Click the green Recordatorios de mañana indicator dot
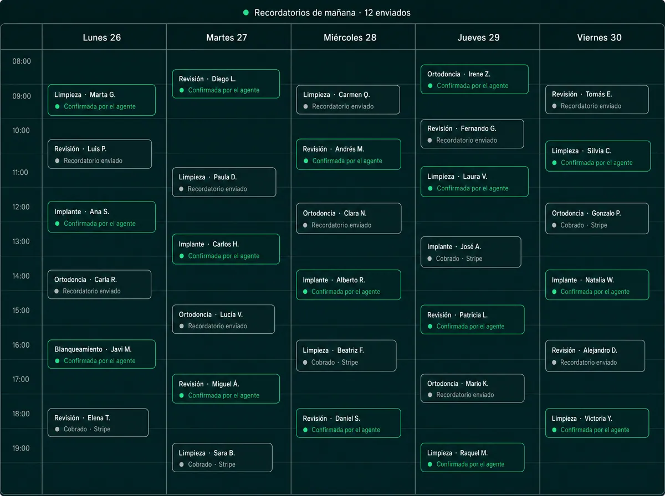Screen dimensions: 665x496 [x=246, y=13]
